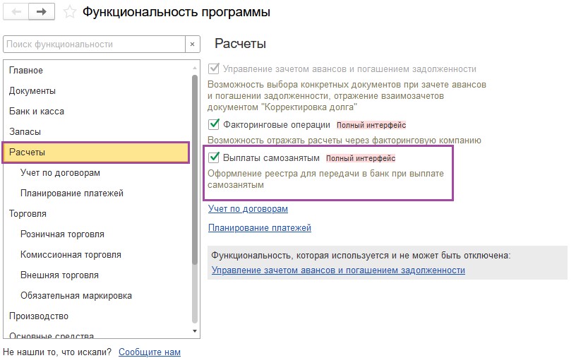Follow the 'Учет по договорам' hyperlink
Viewport: 588px width, 358px height.
pyautogui.click(x=248, y=208)
